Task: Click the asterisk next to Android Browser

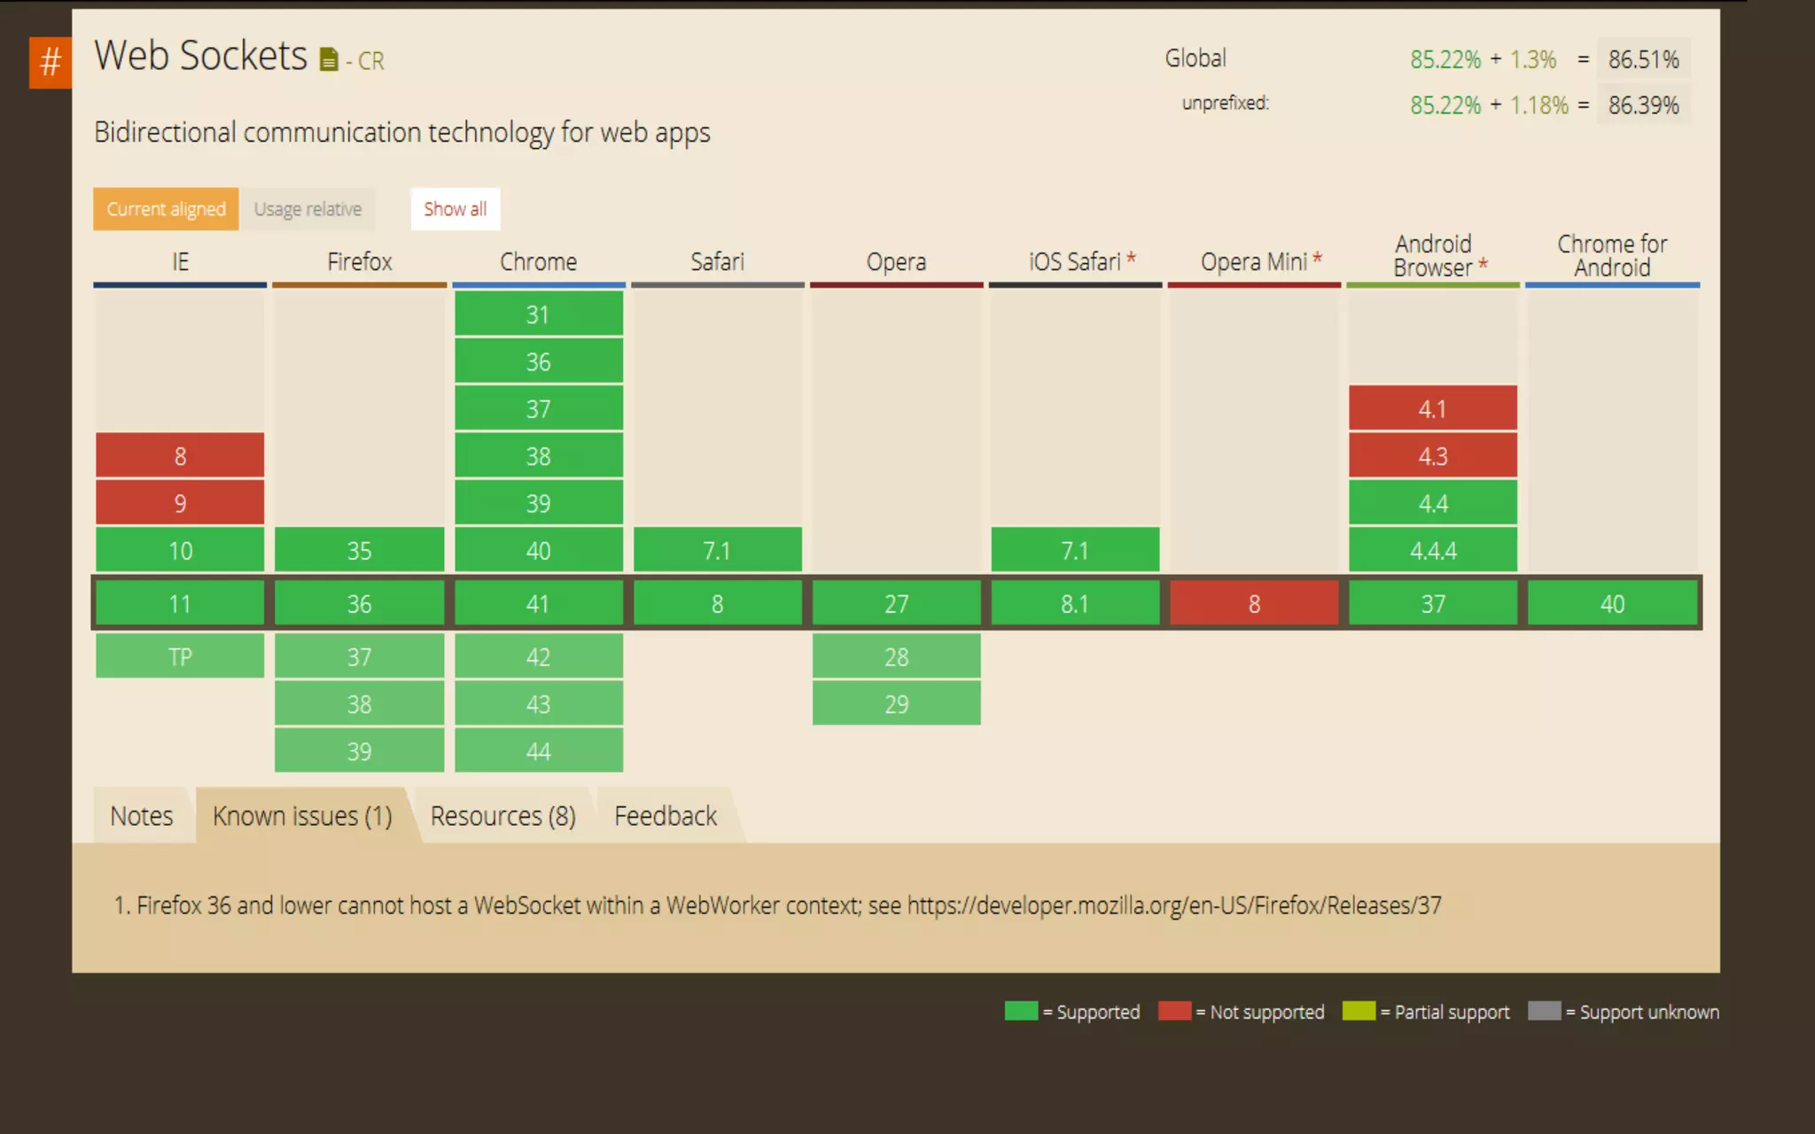Action: click(x=1483, y=264)
